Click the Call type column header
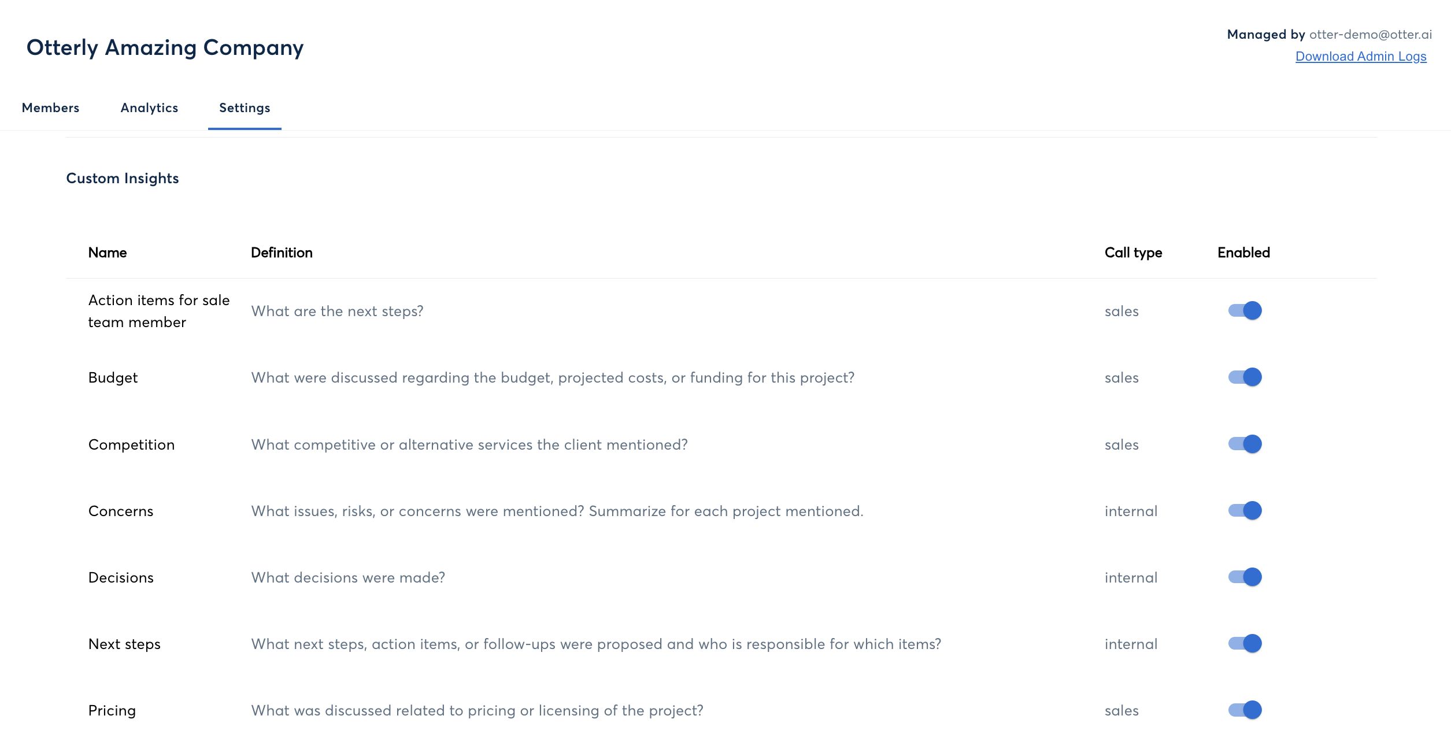 (1133, 253)
